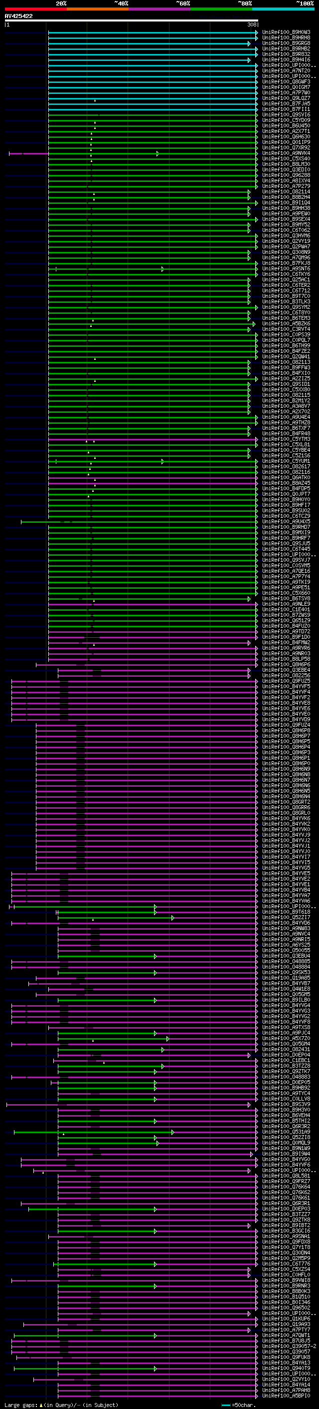Open hit UniRef100_Q9LQZ7
This screenshot has height=1409, width=319.
(x=286, y=98)
